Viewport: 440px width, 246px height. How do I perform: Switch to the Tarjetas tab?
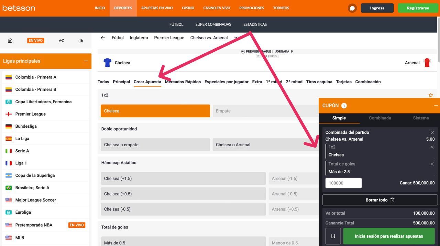pyautogui.click(x=344, y=82)
